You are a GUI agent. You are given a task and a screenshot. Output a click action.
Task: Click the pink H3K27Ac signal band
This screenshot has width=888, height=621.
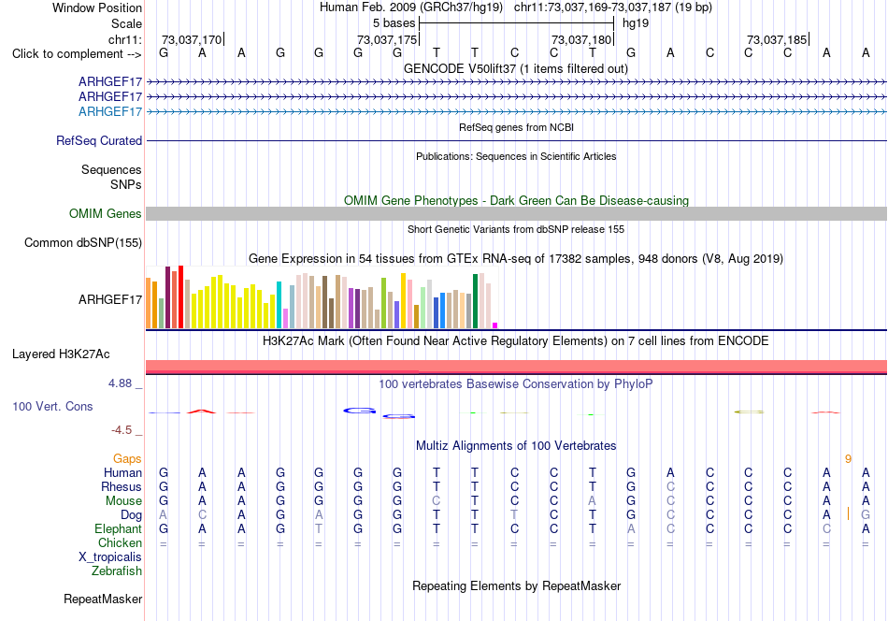pos(516,366)
